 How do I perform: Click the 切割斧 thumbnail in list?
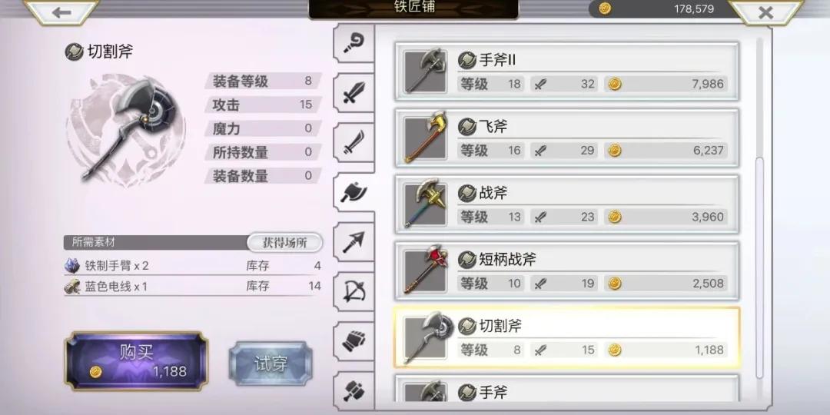pos(426,338)
